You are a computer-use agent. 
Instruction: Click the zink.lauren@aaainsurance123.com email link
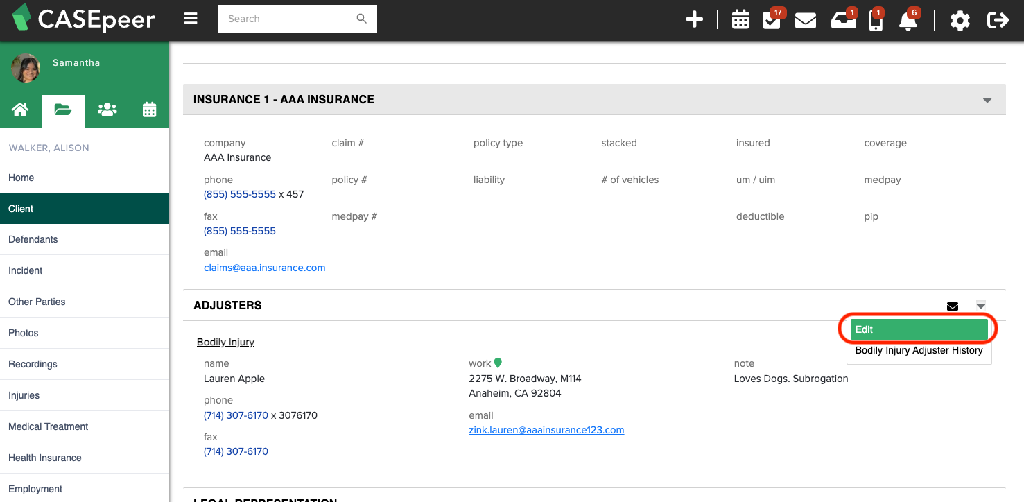tap(546, 430)
